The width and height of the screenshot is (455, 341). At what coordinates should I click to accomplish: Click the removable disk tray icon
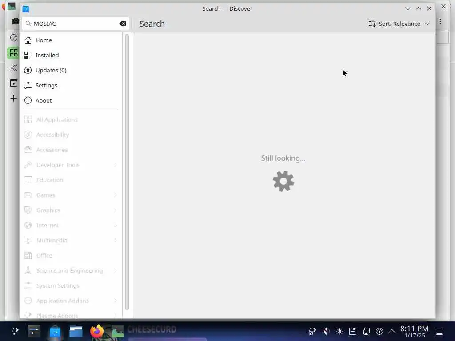coord(352,331)
